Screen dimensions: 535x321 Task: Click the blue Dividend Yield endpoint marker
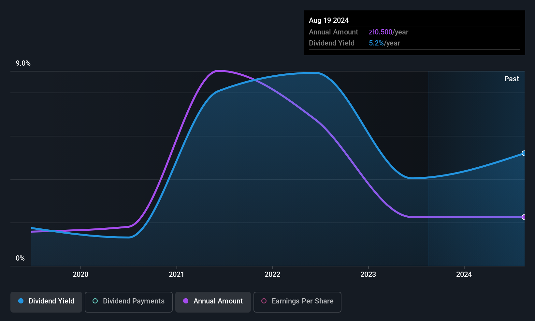pyautogui.click(x=524, y=153)
